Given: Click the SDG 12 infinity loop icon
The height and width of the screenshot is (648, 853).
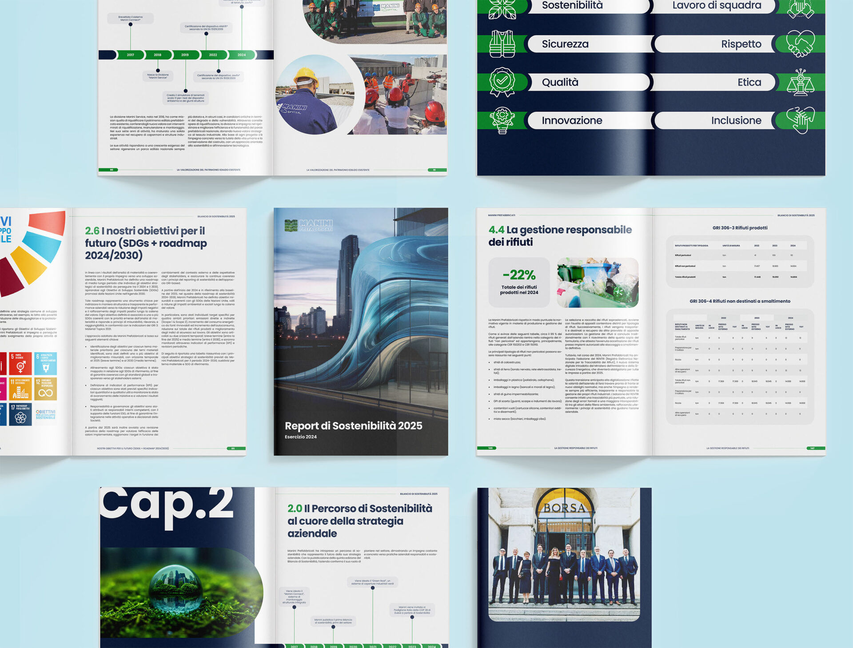Looking at the screenshot, I should 45,389.
